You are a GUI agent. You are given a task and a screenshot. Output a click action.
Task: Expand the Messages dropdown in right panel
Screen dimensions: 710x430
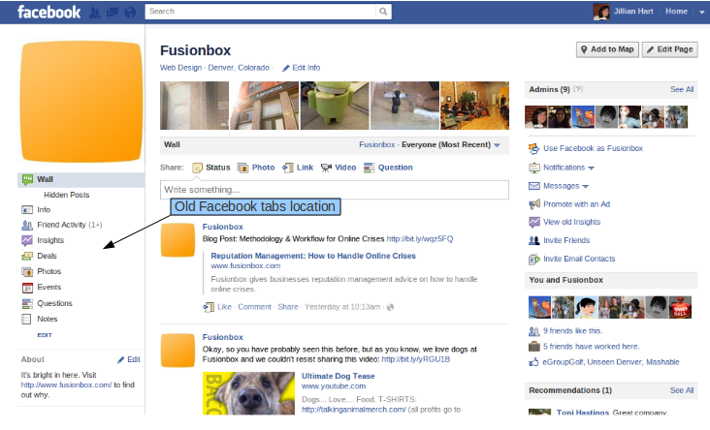pyautogui.click(x=586, y=186)
